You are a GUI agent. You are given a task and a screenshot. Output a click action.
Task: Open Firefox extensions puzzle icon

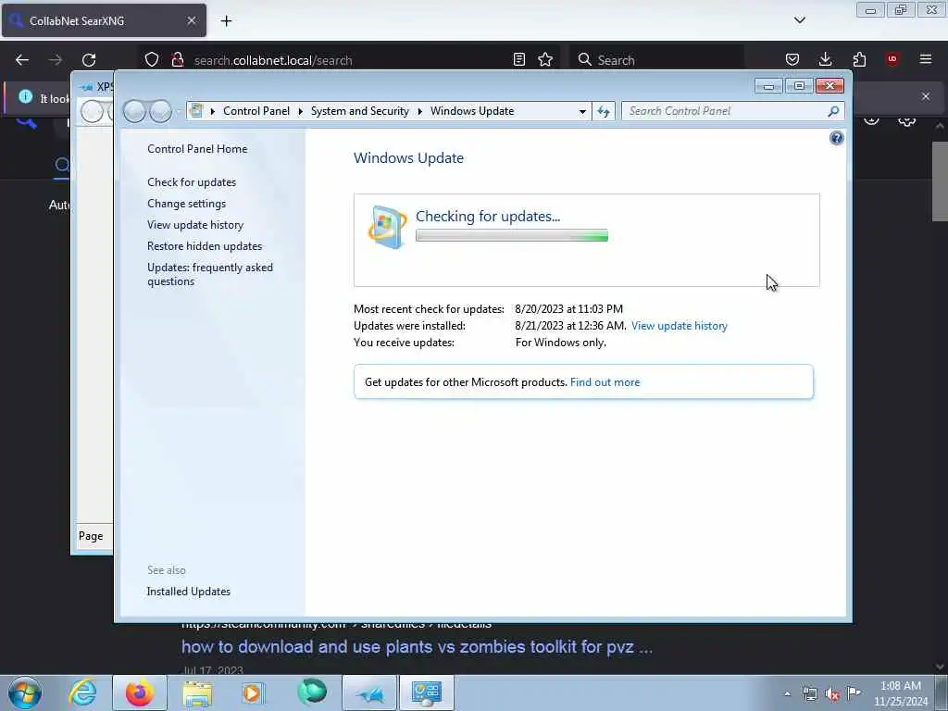pyautogui.click(x=859, y=59)
